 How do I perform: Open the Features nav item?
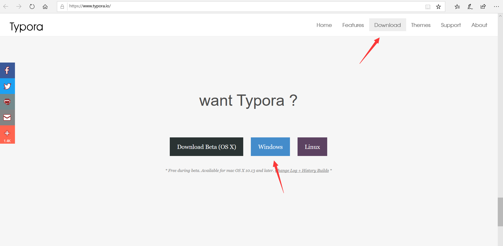click(353, 25)
